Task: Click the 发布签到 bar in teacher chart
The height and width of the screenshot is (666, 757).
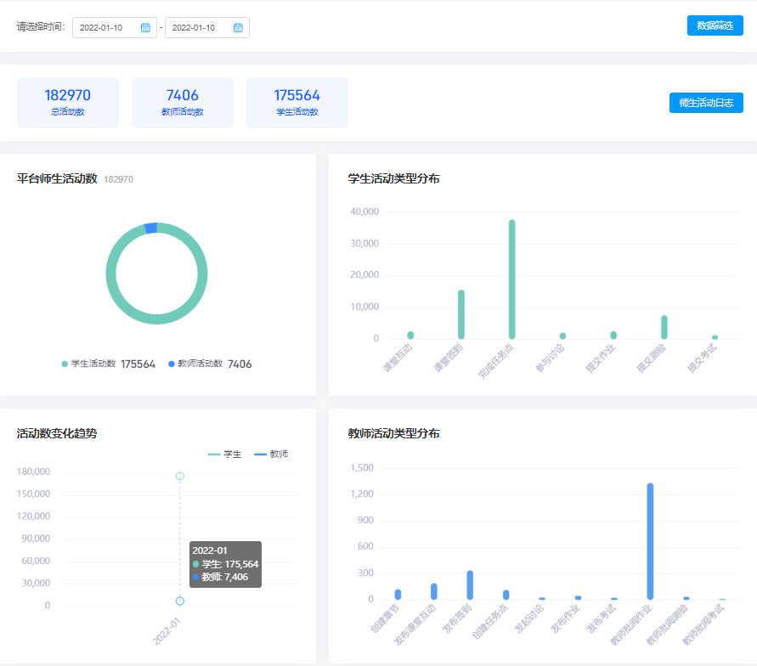Action: coord(470,585)
